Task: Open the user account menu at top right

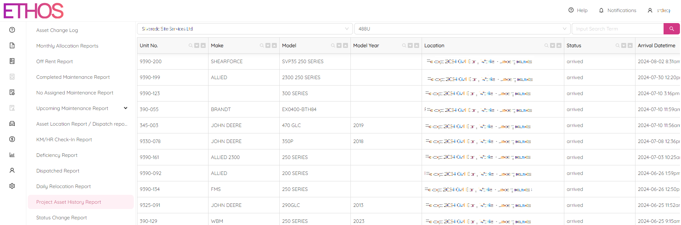Action: (659, 10)
